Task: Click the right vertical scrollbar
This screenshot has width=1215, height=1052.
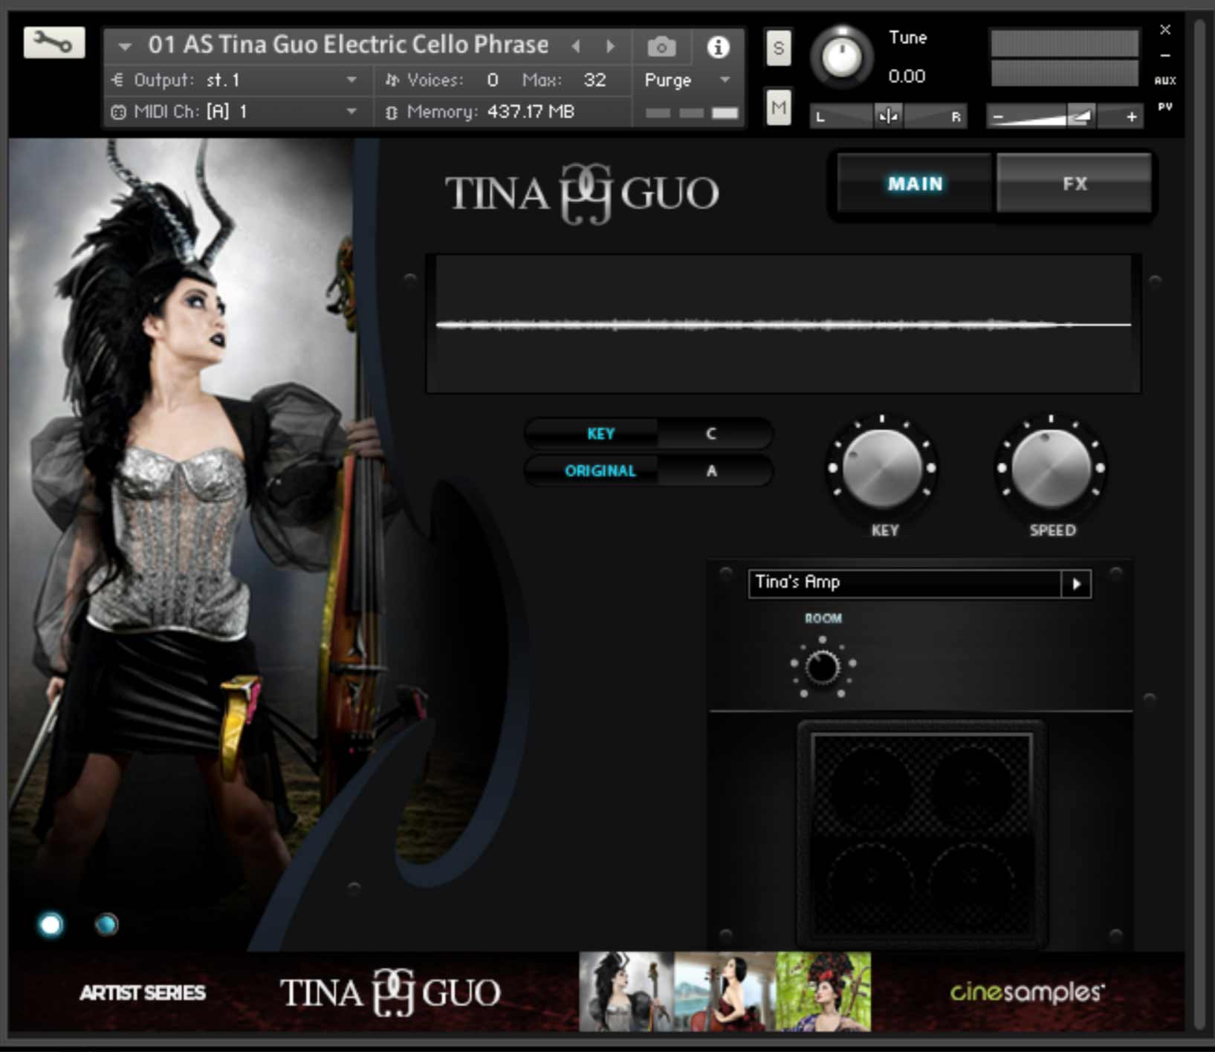Action: coord(1199,524)
